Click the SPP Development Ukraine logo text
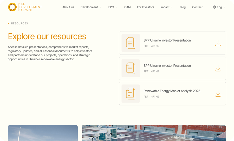The image size is (234, 141). pos(31,7)
